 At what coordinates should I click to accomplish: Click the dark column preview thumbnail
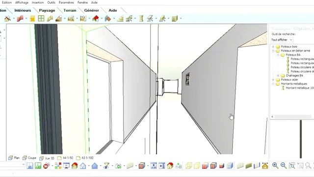click(301, 139)
